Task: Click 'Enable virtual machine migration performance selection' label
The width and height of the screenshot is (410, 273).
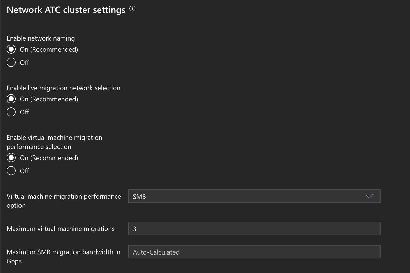Action: point(54,142)
